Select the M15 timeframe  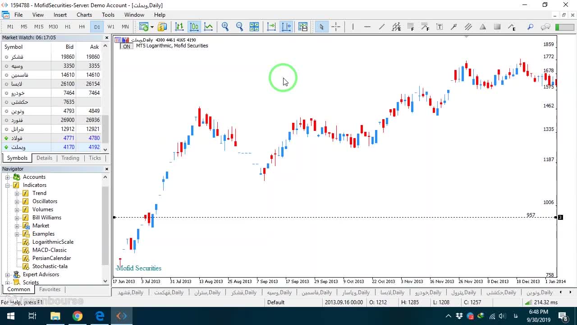click(x=39, y=27)
